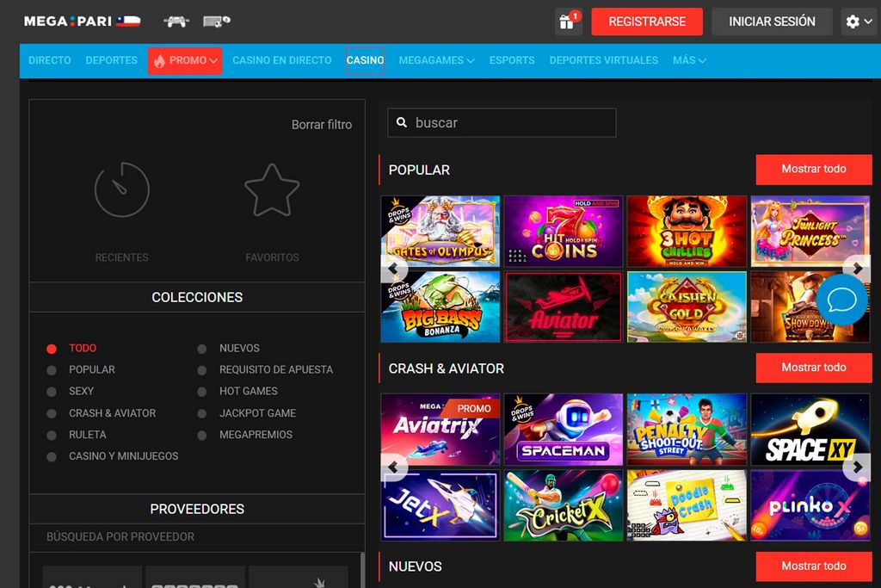The image size is (881, 588).
Task: Select the Popular collection radio option
Action: click(52, 370)
